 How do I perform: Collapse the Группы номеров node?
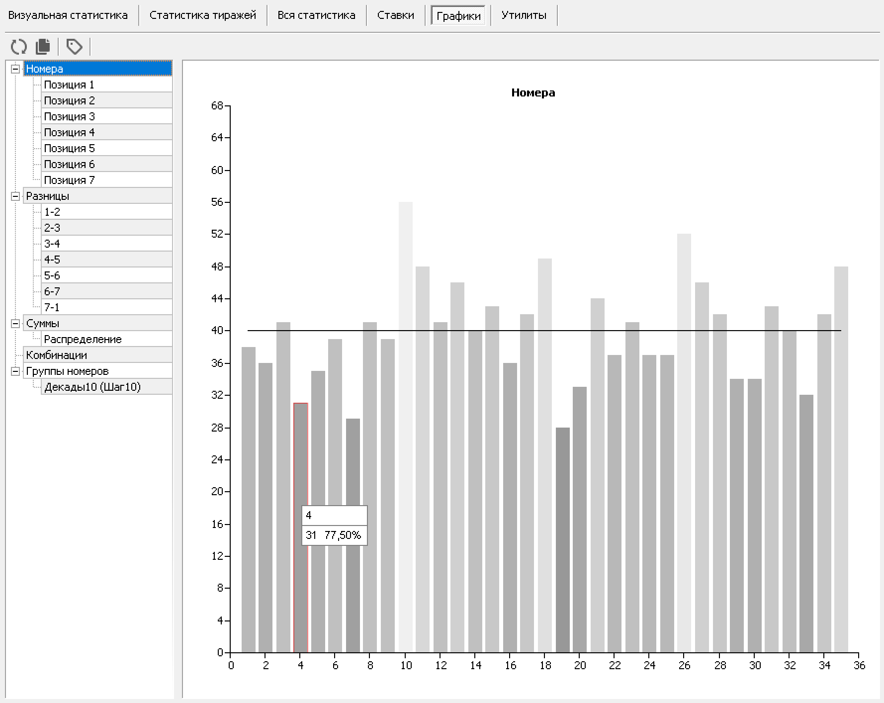tap(15, 371)
